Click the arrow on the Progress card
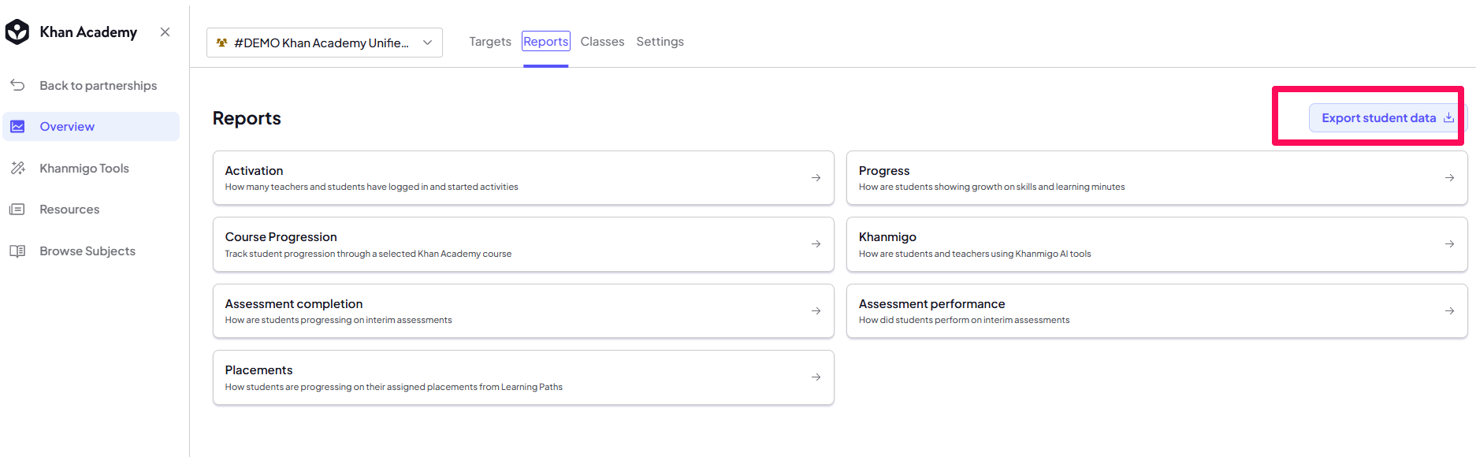This screenshot has width=1476, height=457. 1449,178
